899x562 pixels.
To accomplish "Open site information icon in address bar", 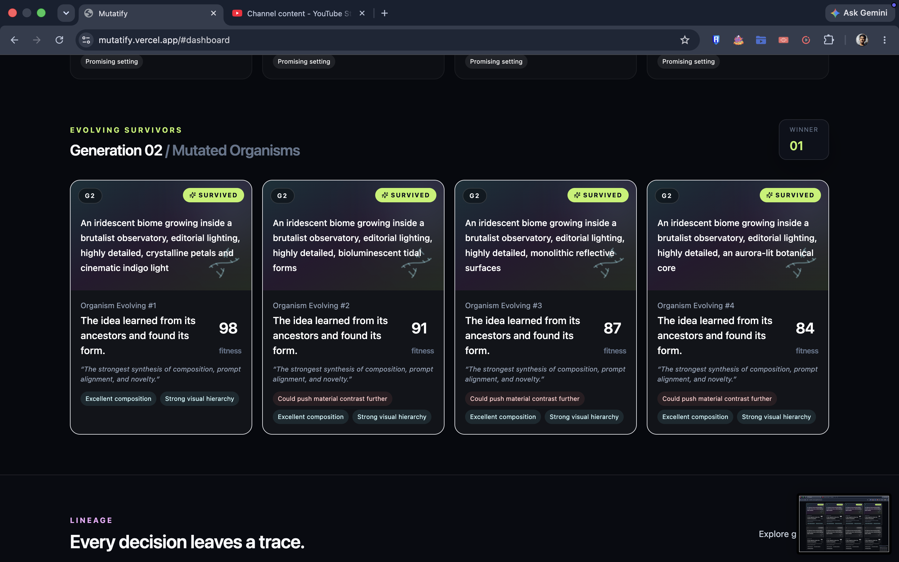I will (86, 40).
